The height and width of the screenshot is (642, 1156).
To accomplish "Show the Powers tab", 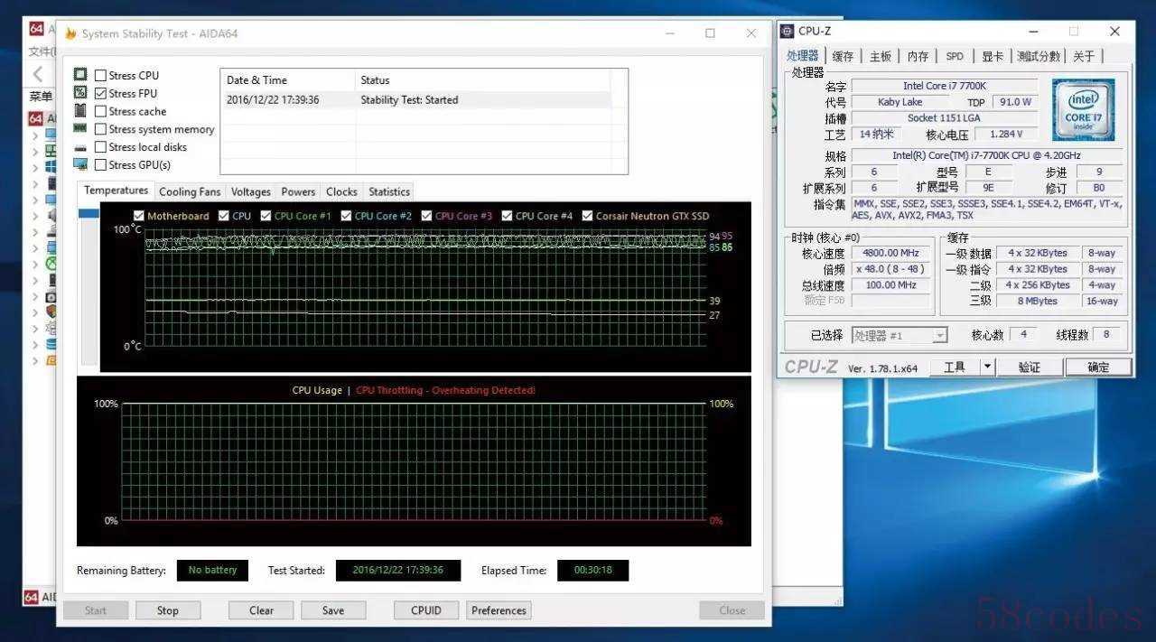I will (298, 191).
